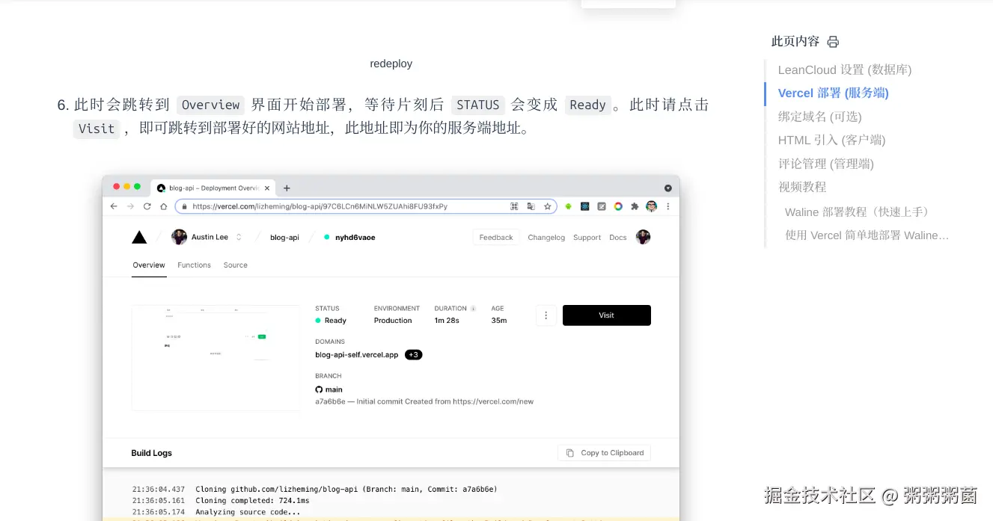Click the translate icon in address bar
The image size is (993, 521).
click(531, 206)
